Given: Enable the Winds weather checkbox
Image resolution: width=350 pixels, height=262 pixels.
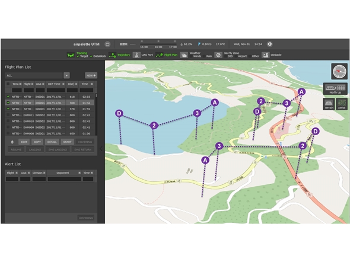Looking at the screenshot, I should point(191,56).
